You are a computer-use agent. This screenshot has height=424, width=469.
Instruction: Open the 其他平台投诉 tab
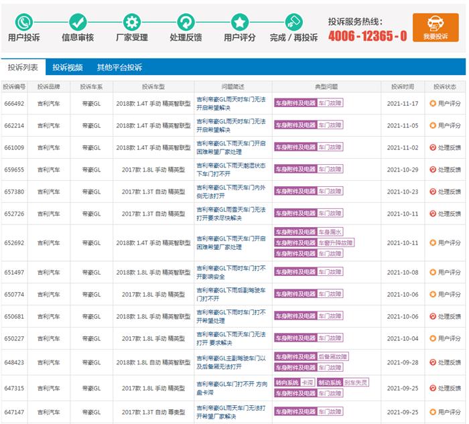coord(119,67)
